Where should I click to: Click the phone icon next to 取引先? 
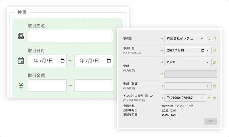click(209, 39)
